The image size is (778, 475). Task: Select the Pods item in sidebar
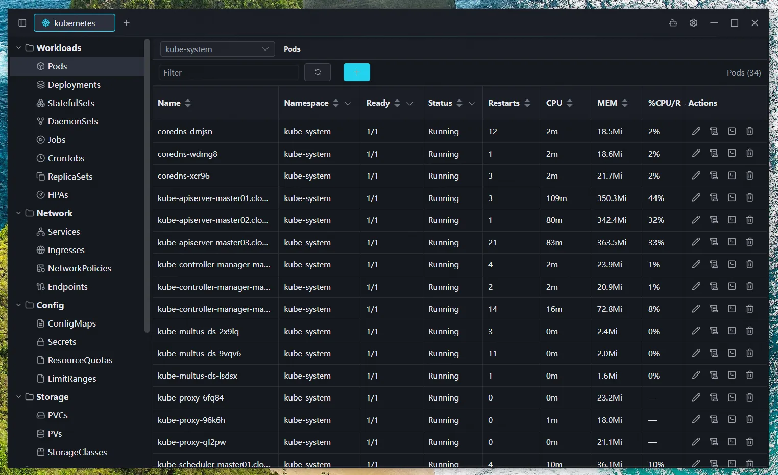(77, 66)
